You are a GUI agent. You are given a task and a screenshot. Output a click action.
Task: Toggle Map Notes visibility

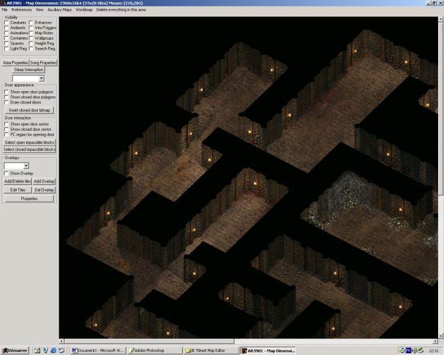(31, 33)
